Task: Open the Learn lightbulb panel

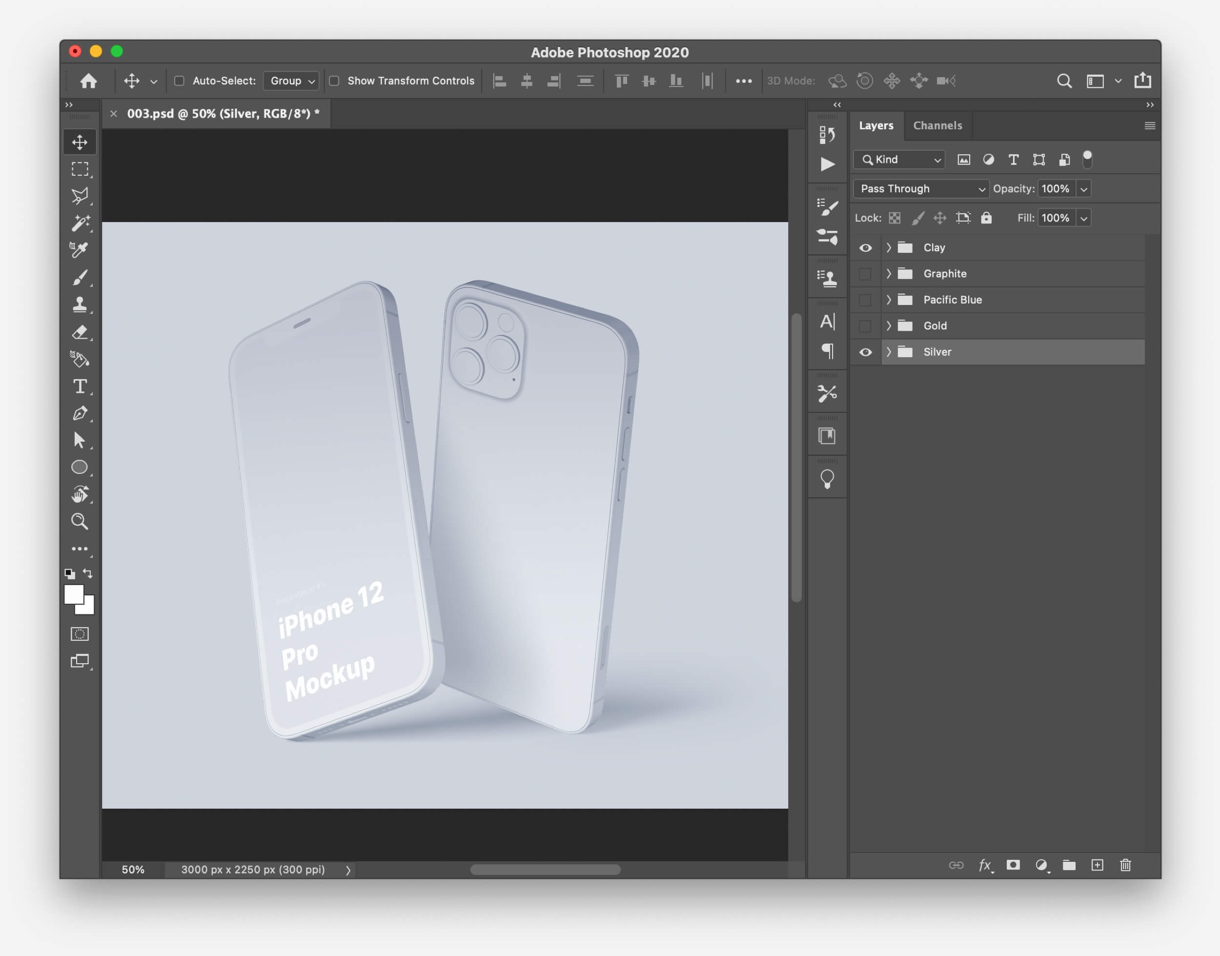Action: (x=827, y=479)
